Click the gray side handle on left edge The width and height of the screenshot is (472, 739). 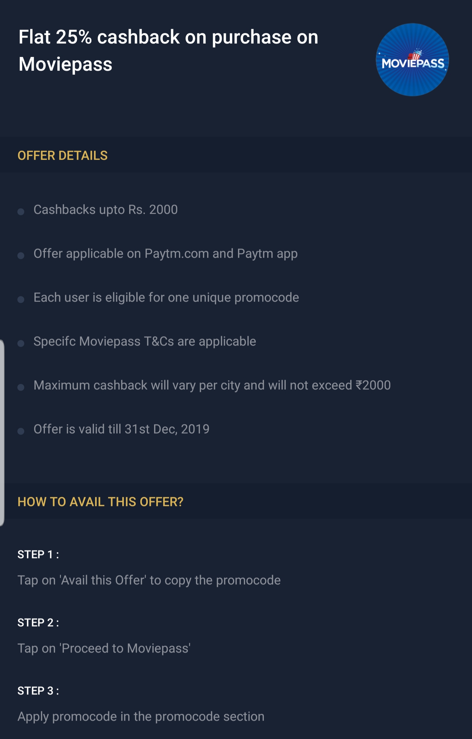tap(2, 433)
